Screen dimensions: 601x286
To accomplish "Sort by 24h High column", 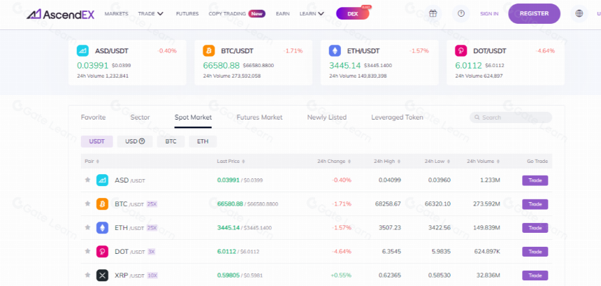I will [x=387, y=162].
